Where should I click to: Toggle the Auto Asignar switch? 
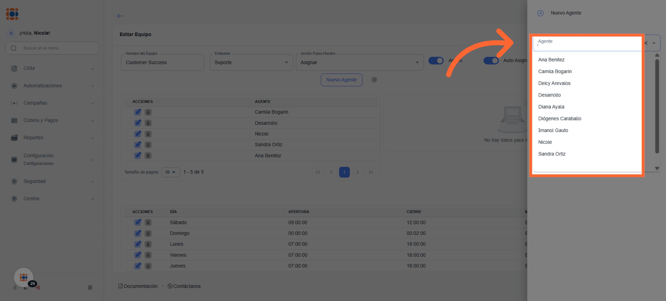click(491, 60)
